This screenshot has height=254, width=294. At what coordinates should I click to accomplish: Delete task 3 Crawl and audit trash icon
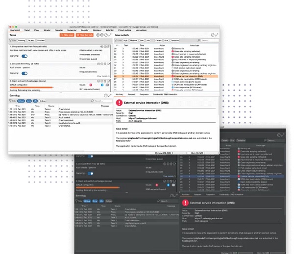105,81
